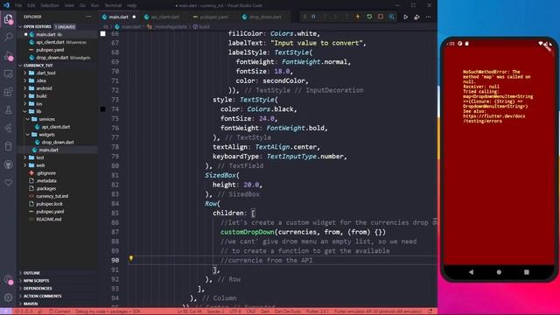Screen dimensions: 560x315
Task: Open the .gitignore file
Action: click(x=45, y=173)
